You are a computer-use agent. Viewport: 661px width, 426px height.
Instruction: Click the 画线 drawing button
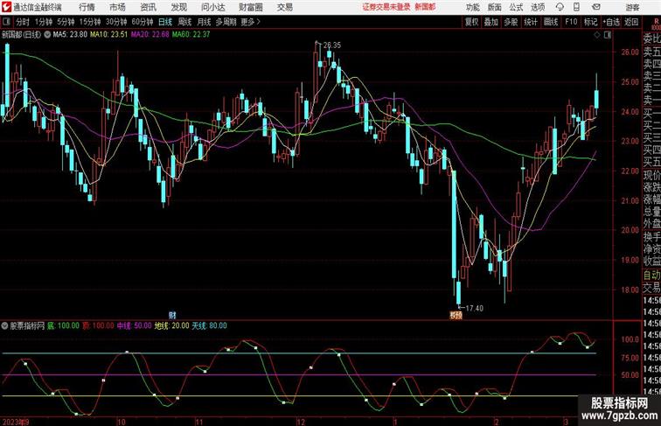550,22
